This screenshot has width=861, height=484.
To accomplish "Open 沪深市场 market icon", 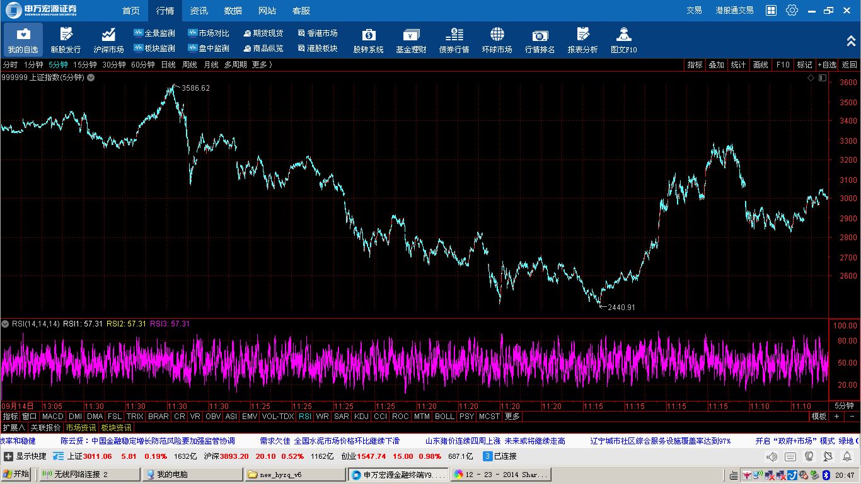I will (x=108, y=40).
